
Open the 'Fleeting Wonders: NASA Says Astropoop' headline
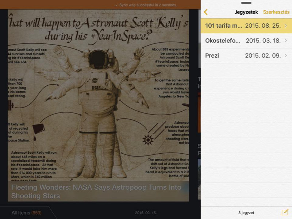point(96,191)
